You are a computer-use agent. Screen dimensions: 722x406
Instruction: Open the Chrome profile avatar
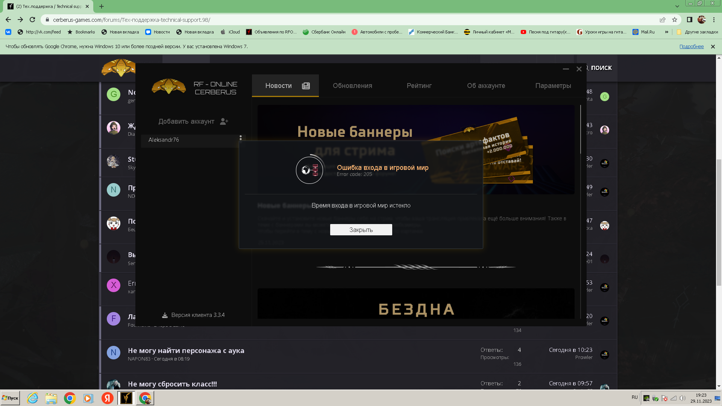pos(702,20)
